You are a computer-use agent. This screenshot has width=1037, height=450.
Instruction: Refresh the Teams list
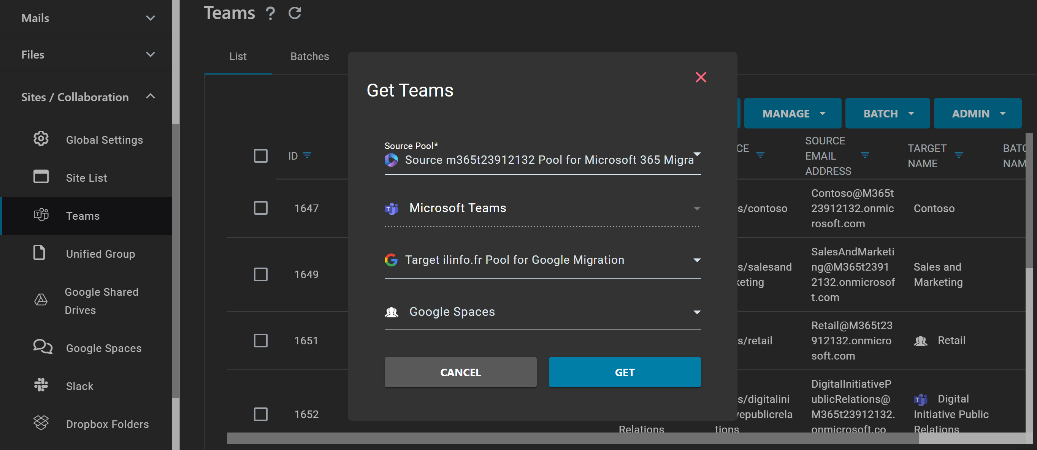tap(295, 13)
